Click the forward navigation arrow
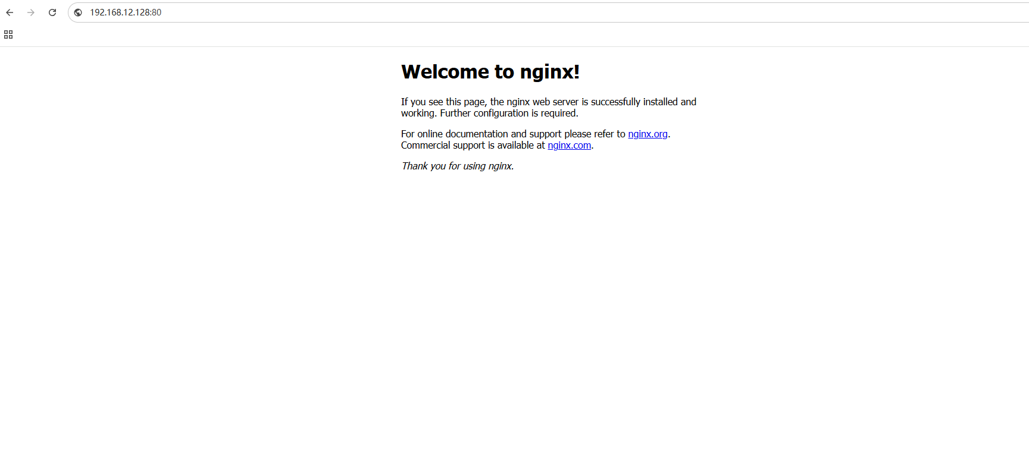The height and width of the screenshot is (453, 1029). click(31, 12)
